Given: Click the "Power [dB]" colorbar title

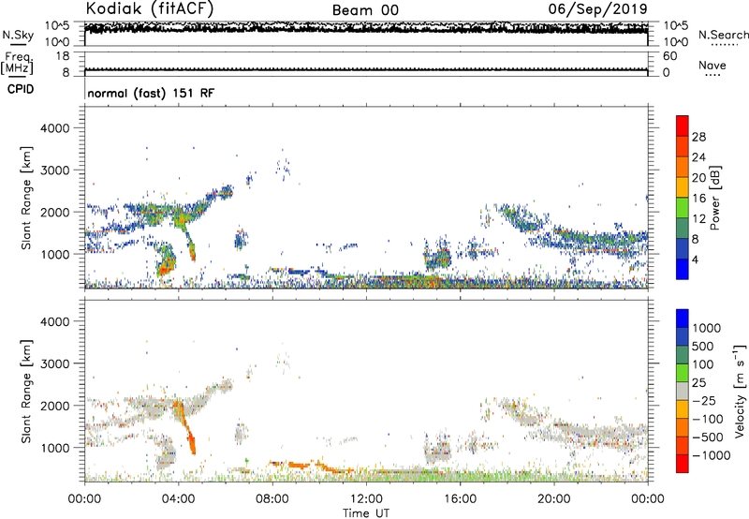Looking at the screenshot, I should [714, 198].
